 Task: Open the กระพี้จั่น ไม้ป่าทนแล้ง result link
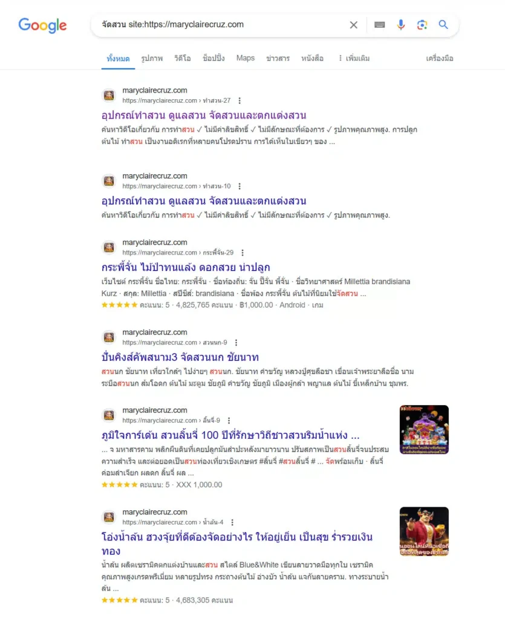coord(186,267)
